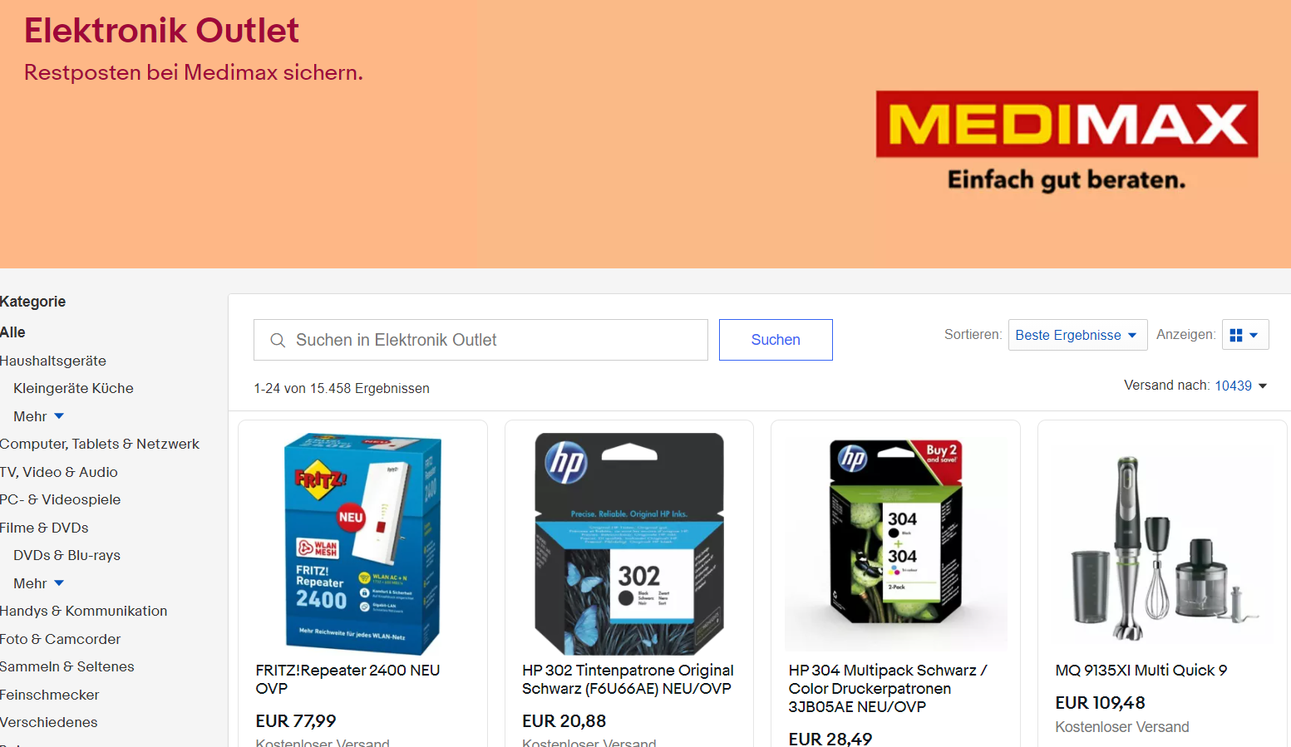Open the Beste Ergebnisse sort dropdown
1291x747 pixels.
pos(1077,335)
